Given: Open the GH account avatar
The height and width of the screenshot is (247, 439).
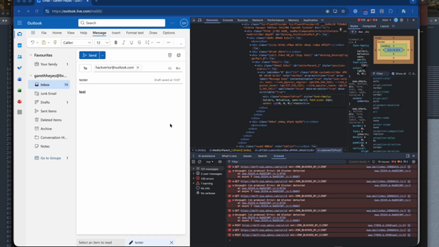Looking at the screenshot, I should click(184, 23).
